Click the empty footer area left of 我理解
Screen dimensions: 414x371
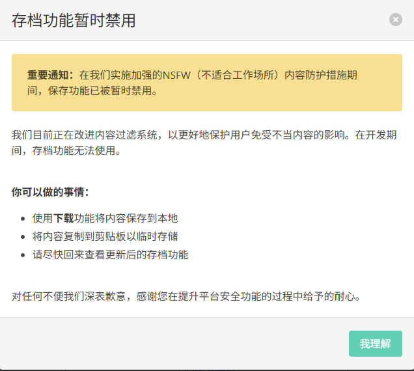(176, 344)
